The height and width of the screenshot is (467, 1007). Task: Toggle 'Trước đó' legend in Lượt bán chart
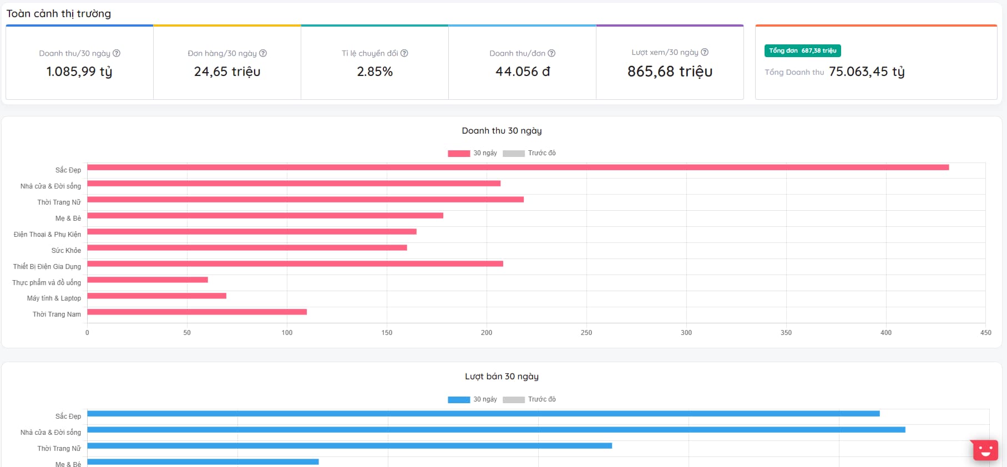click(x=529, y=399)
